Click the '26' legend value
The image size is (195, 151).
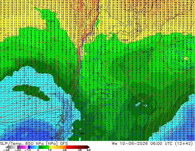pos(65,150)
